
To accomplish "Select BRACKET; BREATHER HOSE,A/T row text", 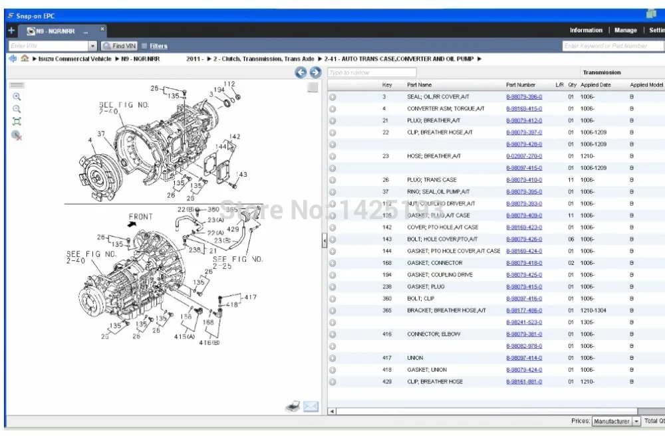I will pyautogui.click(x=446, y=310).
